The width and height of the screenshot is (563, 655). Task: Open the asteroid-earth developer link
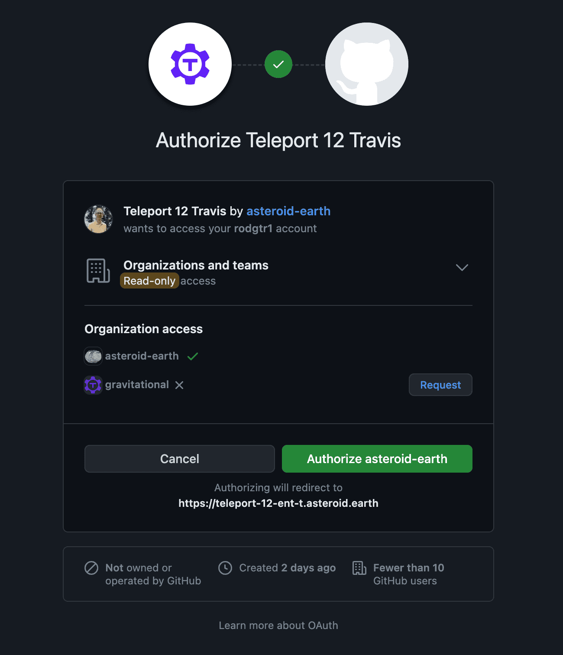(288, 211)
